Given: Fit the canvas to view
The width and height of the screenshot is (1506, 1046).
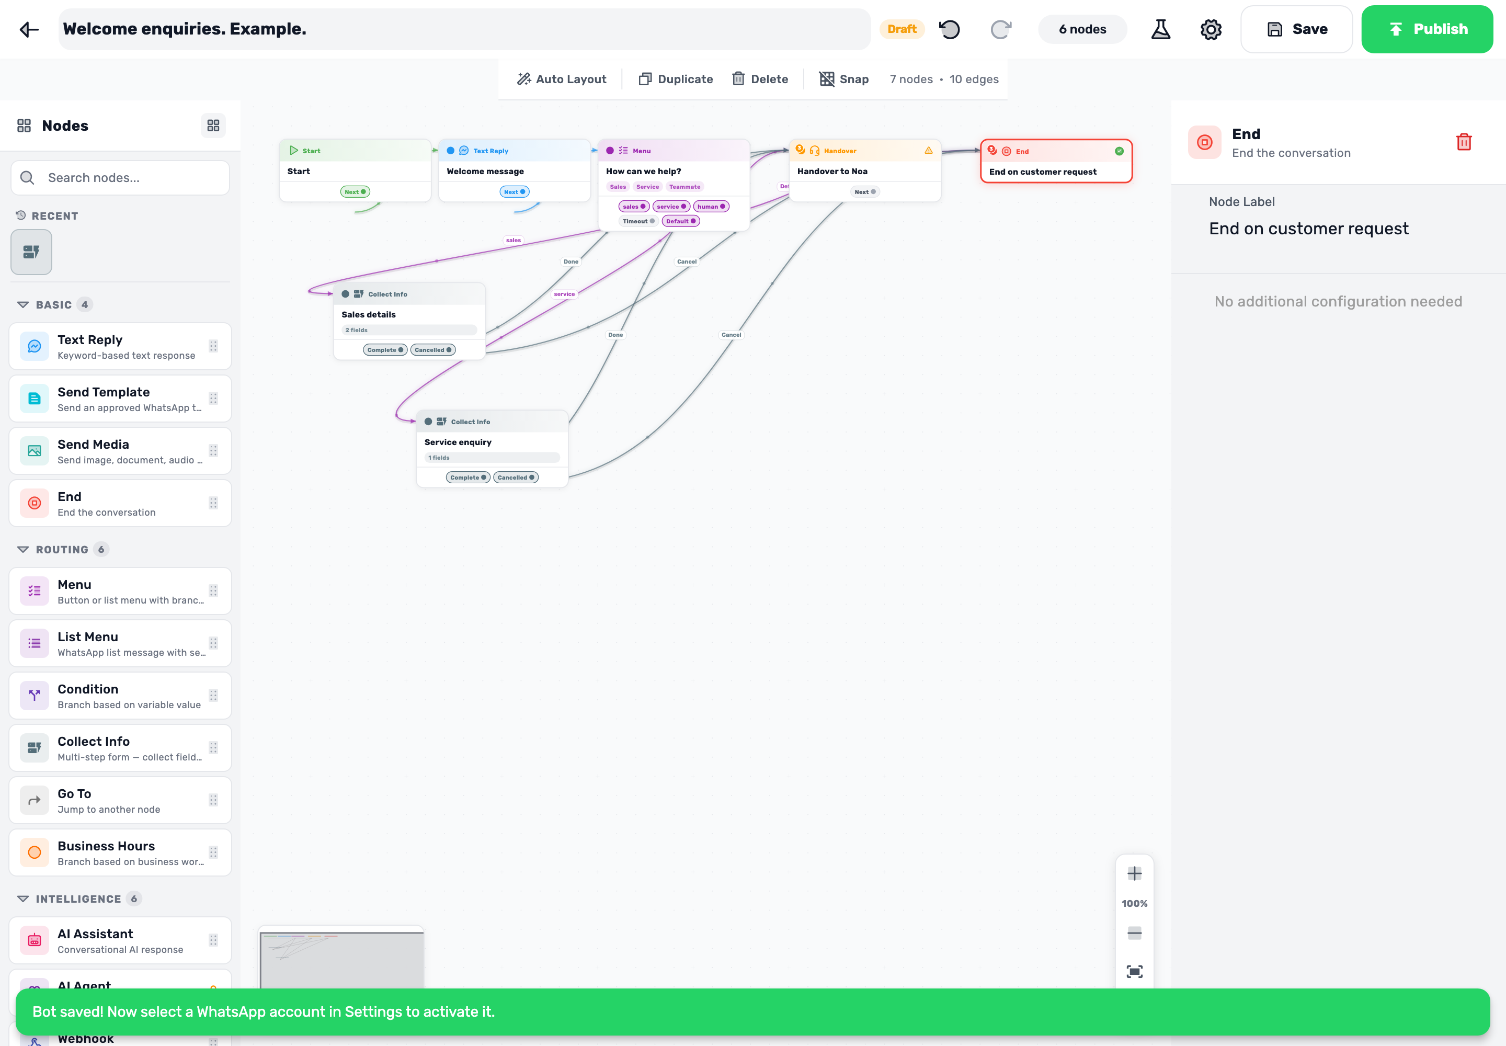Looking at the screenshot, I should pyautogui.click(x=1134, y=971).
